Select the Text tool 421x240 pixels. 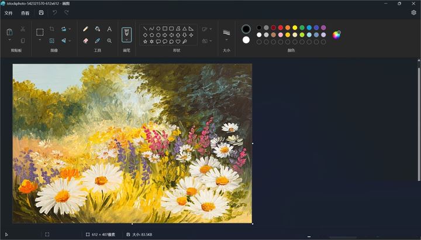109,29
